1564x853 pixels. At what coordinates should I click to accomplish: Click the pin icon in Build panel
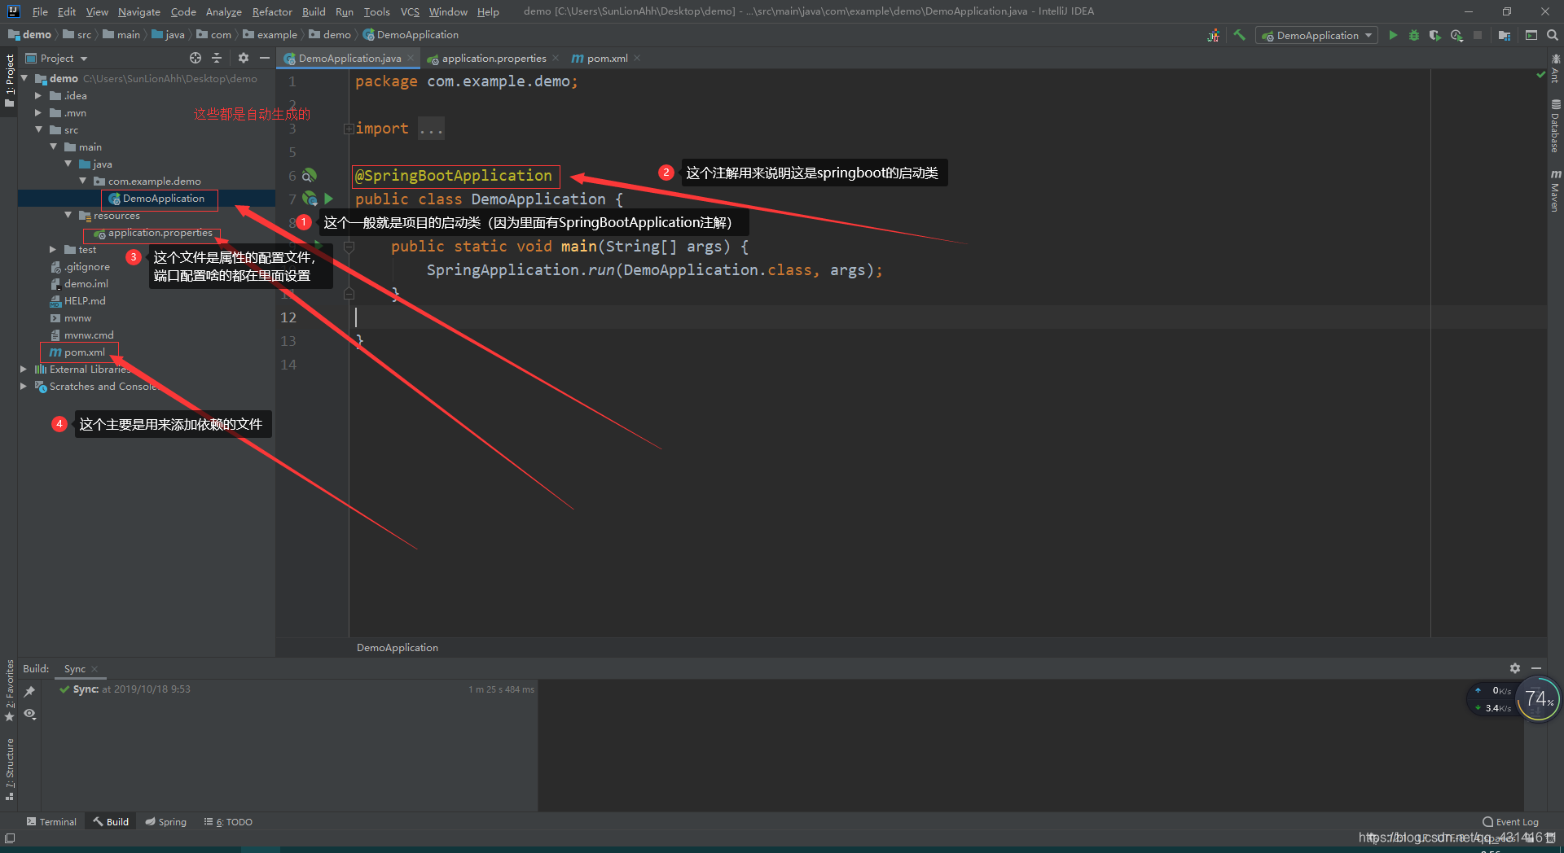coord(29,691)
